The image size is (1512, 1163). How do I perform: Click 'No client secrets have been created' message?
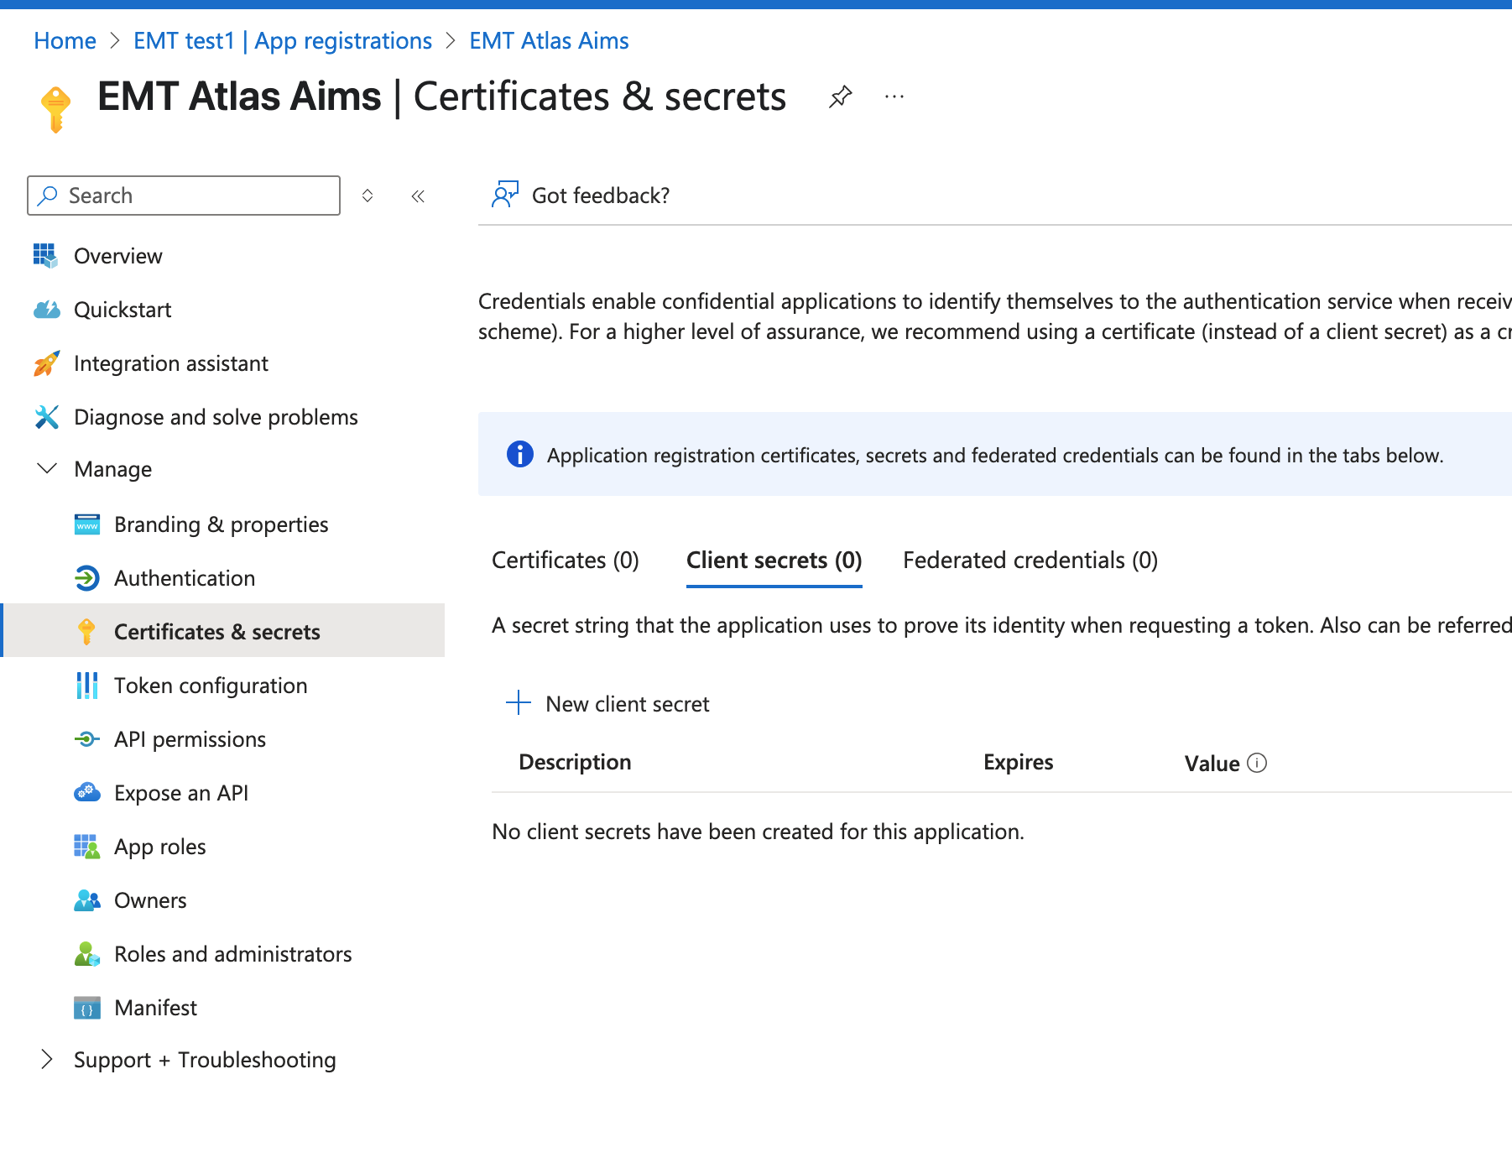pyautogui.click(x=759, y=832)
